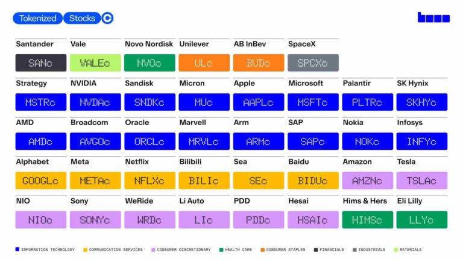Screen dimensions: 463x260
Task: Click the Information Technology blue legend swatch
Action: (x=17, y=249)
